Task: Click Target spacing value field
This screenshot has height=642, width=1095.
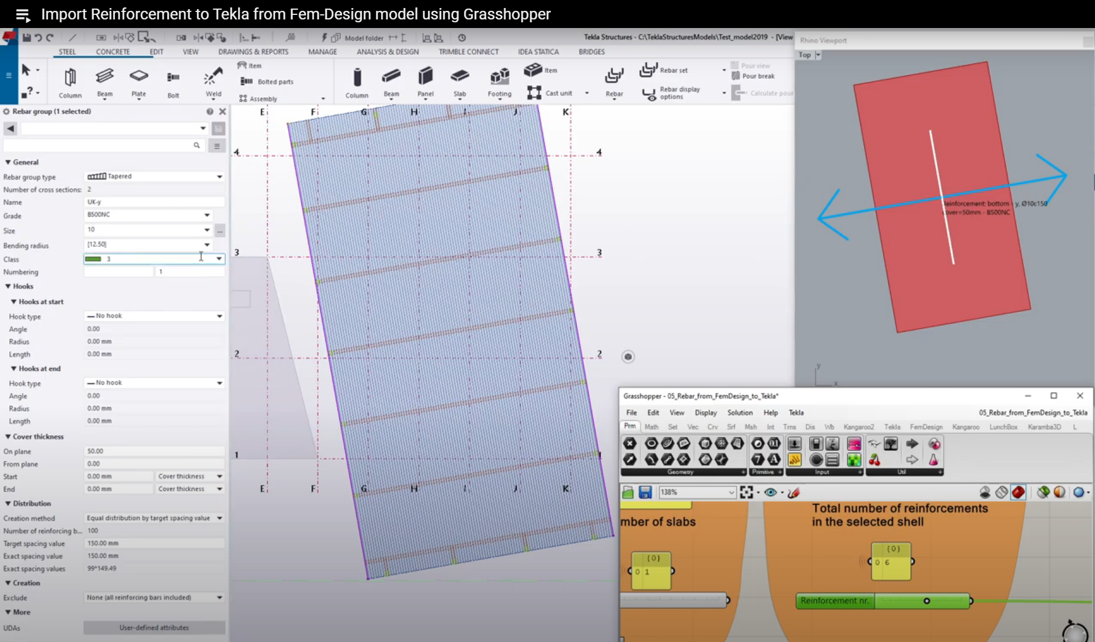Action: click(x=154, y=543)
